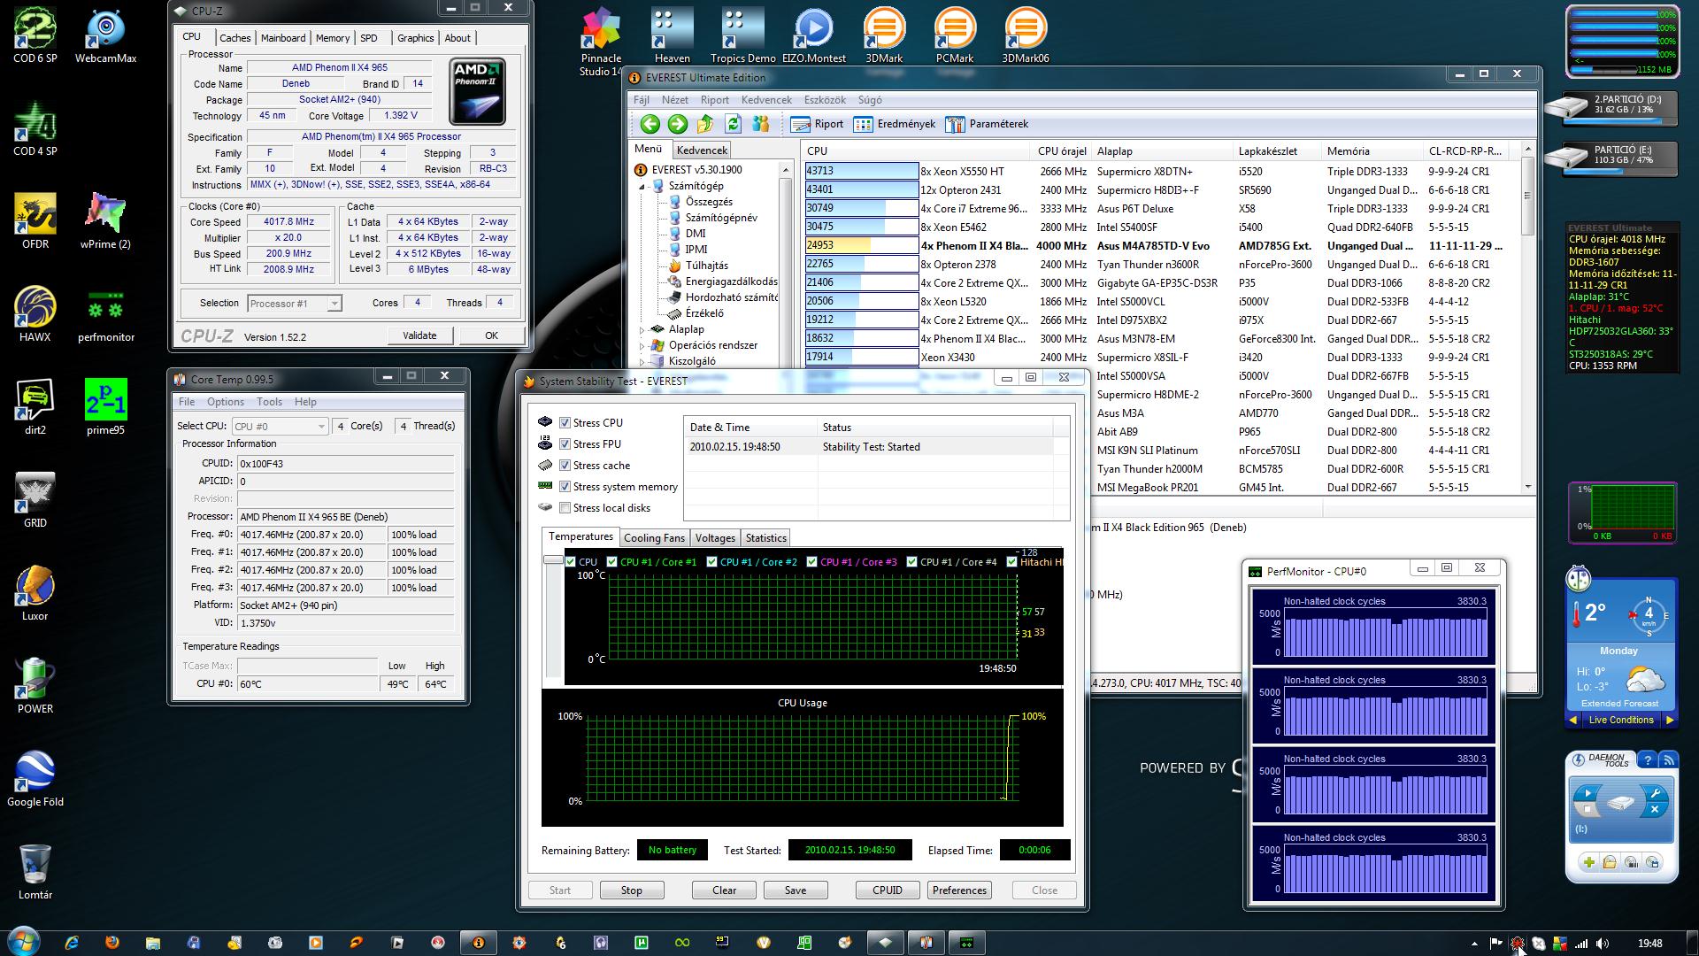Click the CPUID button
1699x956 pixels.
pyautogui.click(x=888, y=890)
